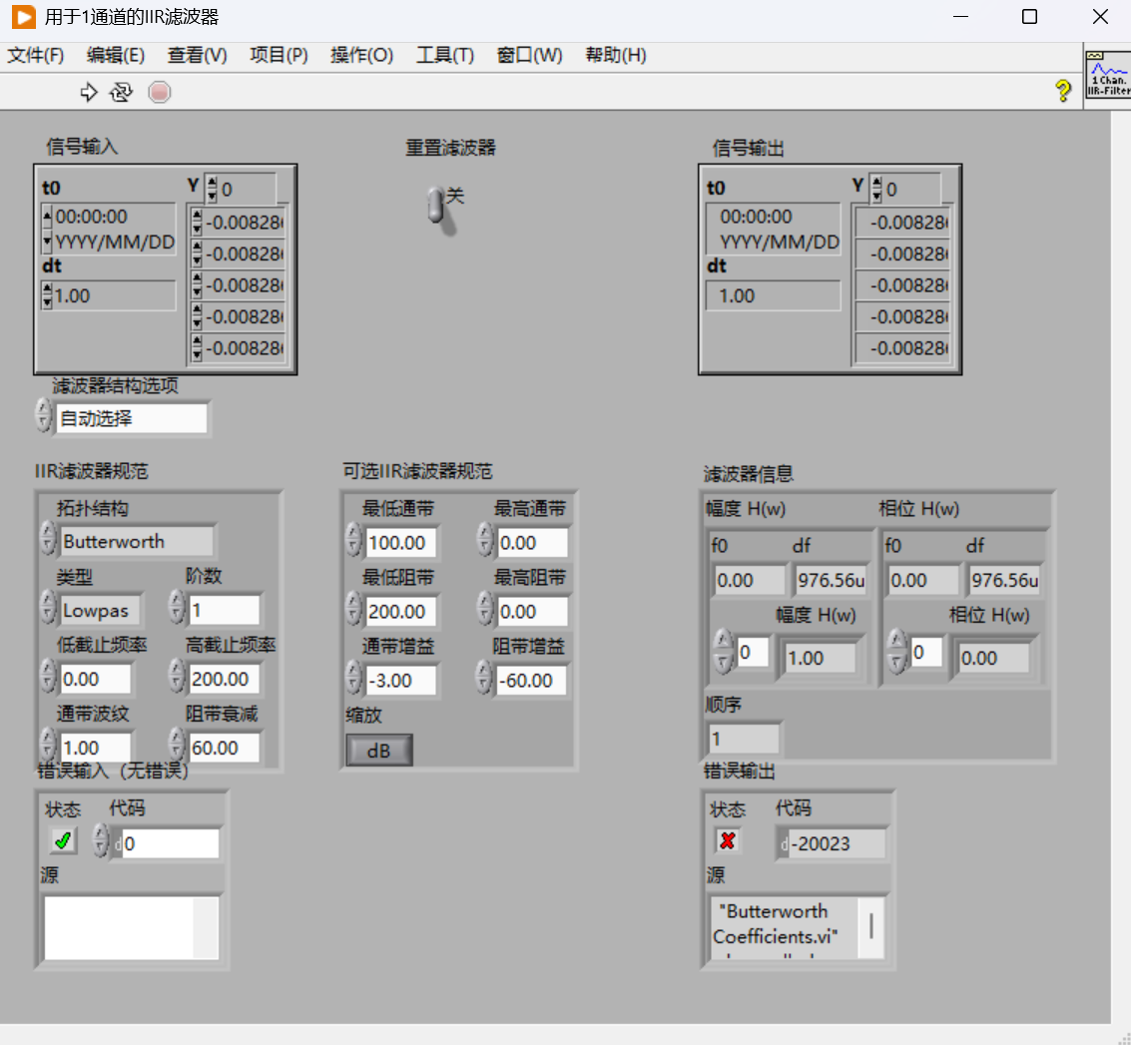Click the 高截止频率 stepper arrows
1131x1045 pixels.
177,676
